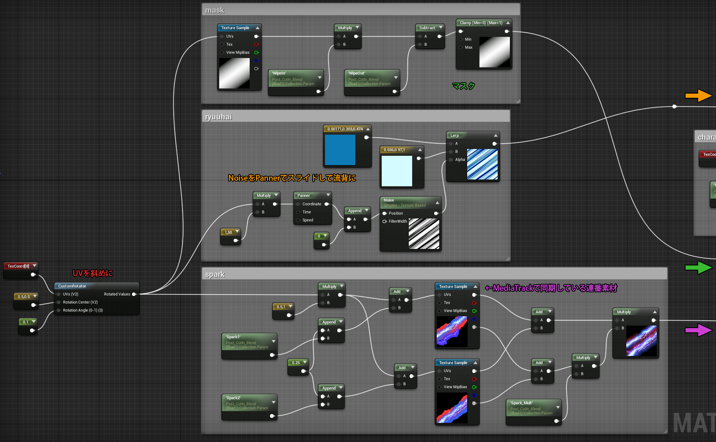Screen dimensions: 716x442
Task: Collapse the Panner node header
Action: (327, 195)
